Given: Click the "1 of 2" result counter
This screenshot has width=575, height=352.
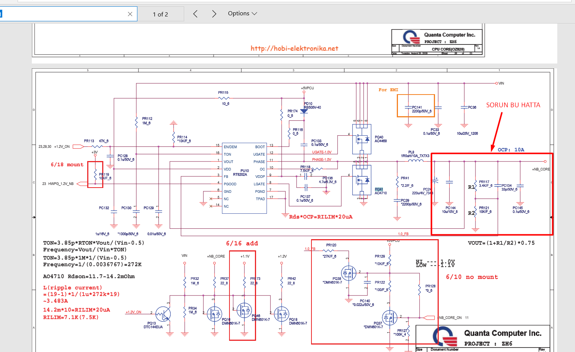Looking at the screenshot, I should tap(160, 14).
